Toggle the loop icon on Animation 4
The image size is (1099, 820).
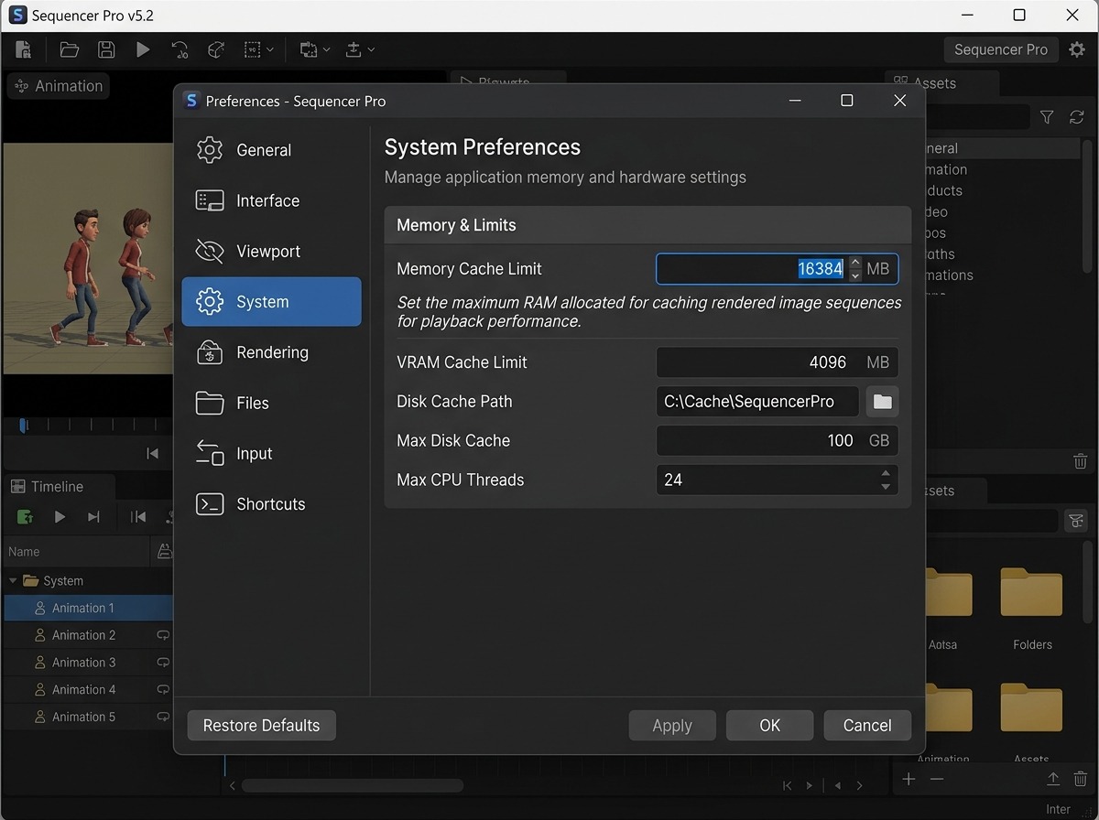163,690
